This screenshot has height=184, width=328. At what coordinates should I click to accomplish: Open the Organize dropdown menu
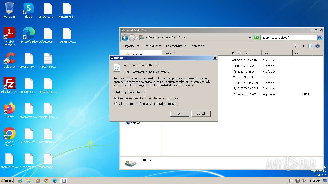(131, 46)
